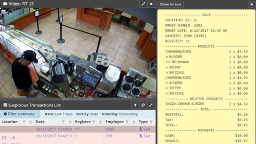The image size is (256, 144).
Task: Click register 11 cell in the table
Action: point(77,129)
